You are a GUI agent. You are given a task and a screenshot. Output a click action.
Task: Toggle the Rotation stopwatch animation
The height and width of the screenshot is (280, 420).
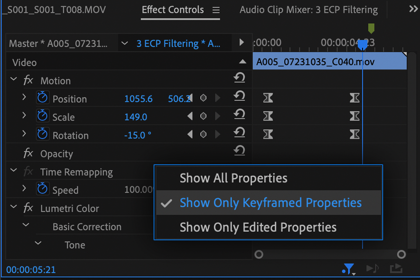click(x=42, y=134)
